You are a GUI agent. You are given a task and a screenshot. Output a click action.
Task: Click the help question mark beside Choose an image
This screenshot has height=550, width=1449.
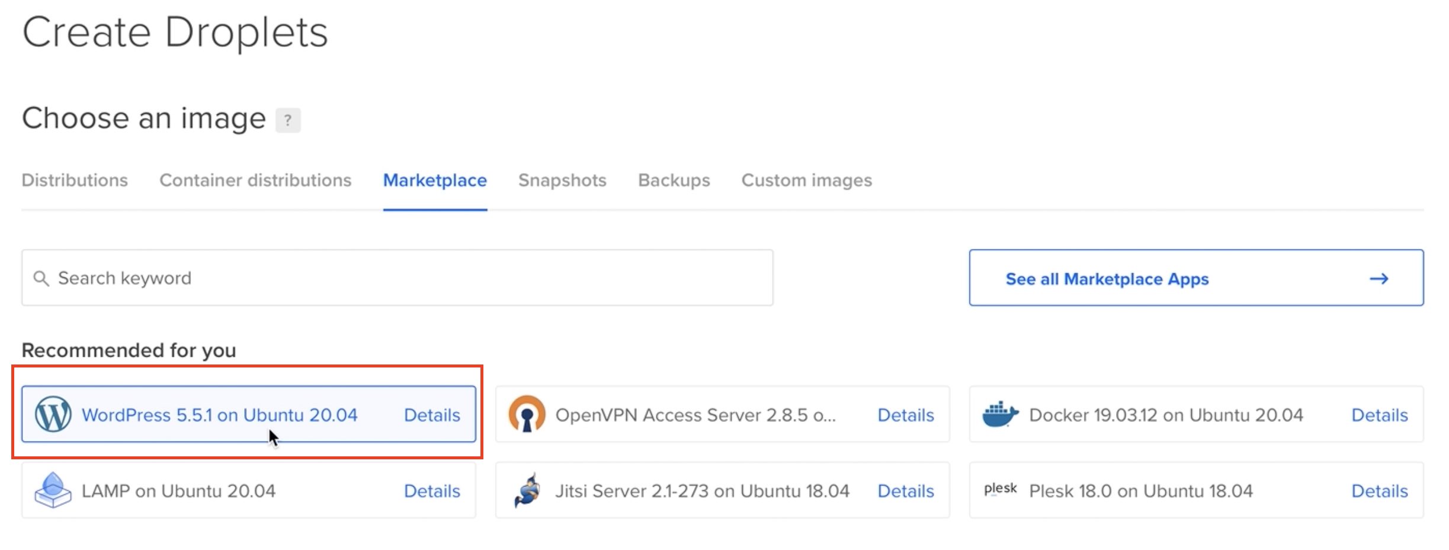(x=288, y=120)
